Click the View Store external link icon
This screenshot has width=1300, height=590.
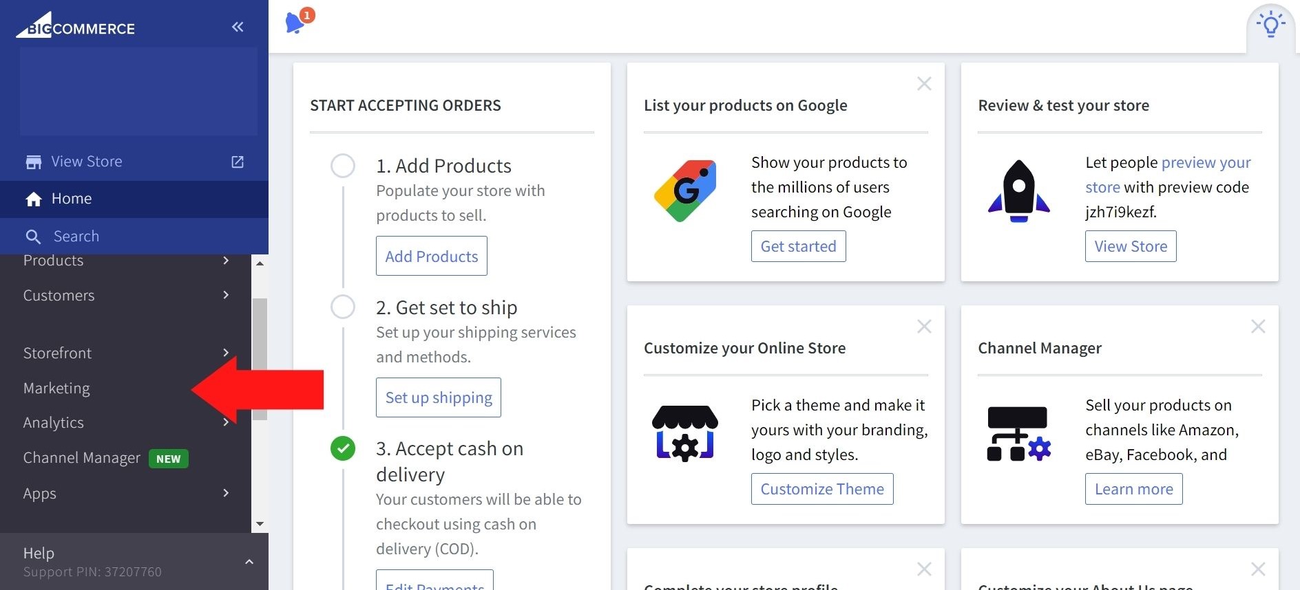(x=238, y=162)
